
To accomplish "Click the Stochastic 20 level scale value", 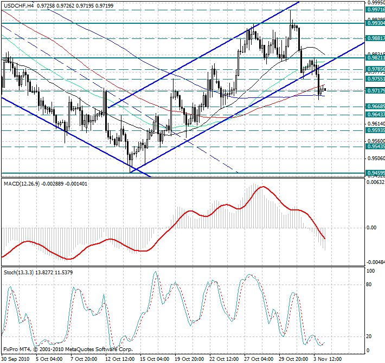I will click(x=369, y=336).
